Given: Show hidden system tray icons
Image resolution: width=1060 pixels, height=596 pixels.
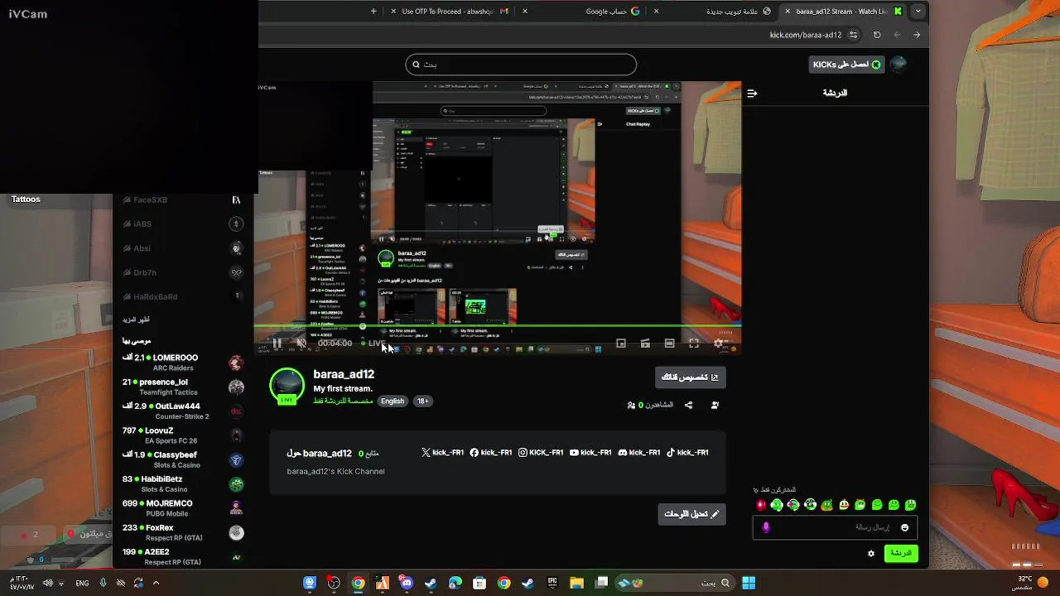Looking at the screenshot, I should coord(156,583).
